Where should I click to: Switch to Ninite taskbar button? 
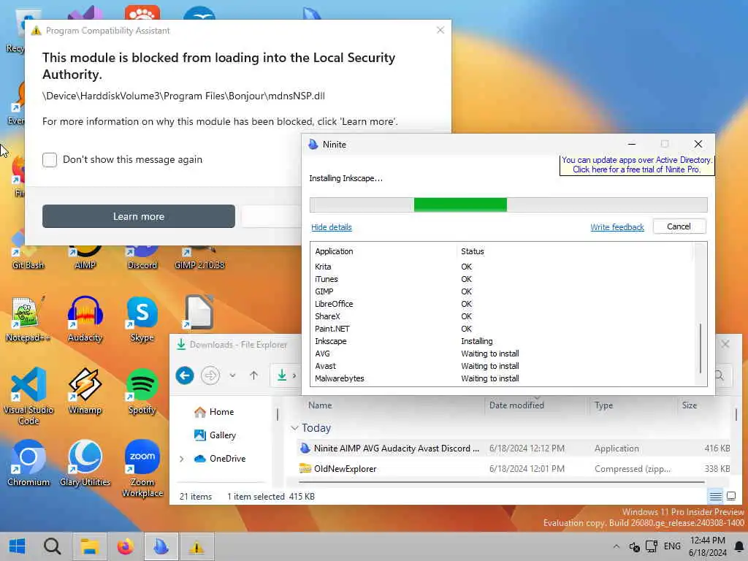[x=161, y=546]
